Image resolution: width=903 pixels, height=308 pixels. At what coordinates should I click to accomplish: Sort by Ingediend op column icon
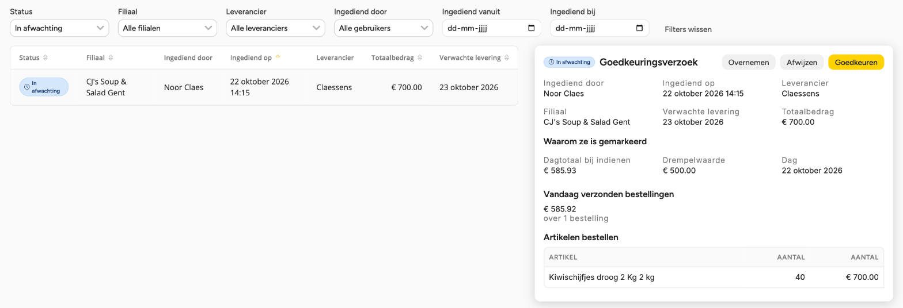coord(278,57)
